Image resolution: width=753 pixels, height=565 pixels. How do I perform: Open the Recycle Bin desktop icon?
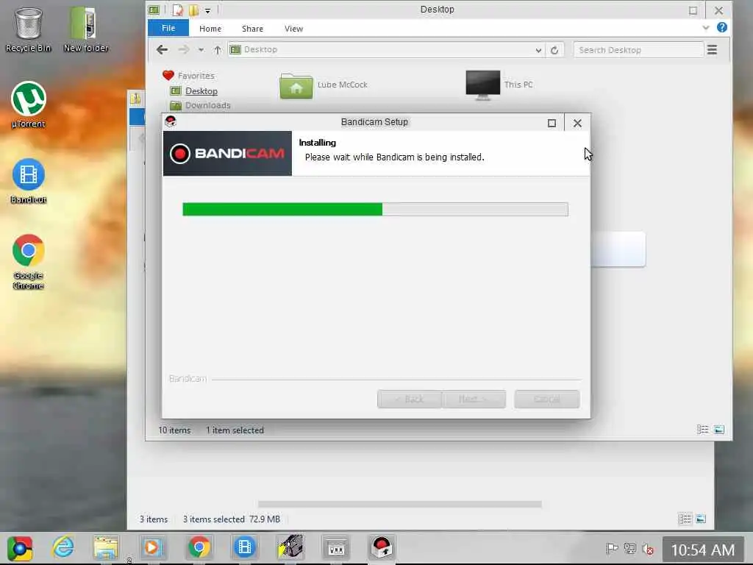pyautogui.click(x=29, y=29)
